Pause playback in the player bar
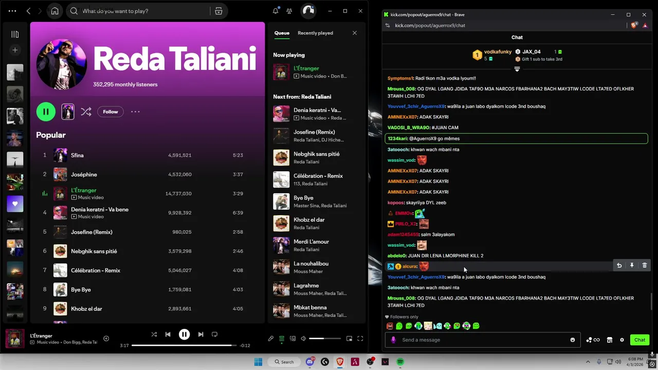The height and width of the screenshot is (370, 658). pyautogui.click(x=184, y=334)
